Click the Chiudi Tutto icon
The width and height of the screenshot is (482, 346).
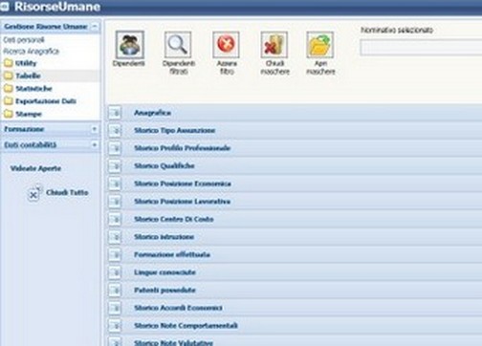tap(33, 193)
